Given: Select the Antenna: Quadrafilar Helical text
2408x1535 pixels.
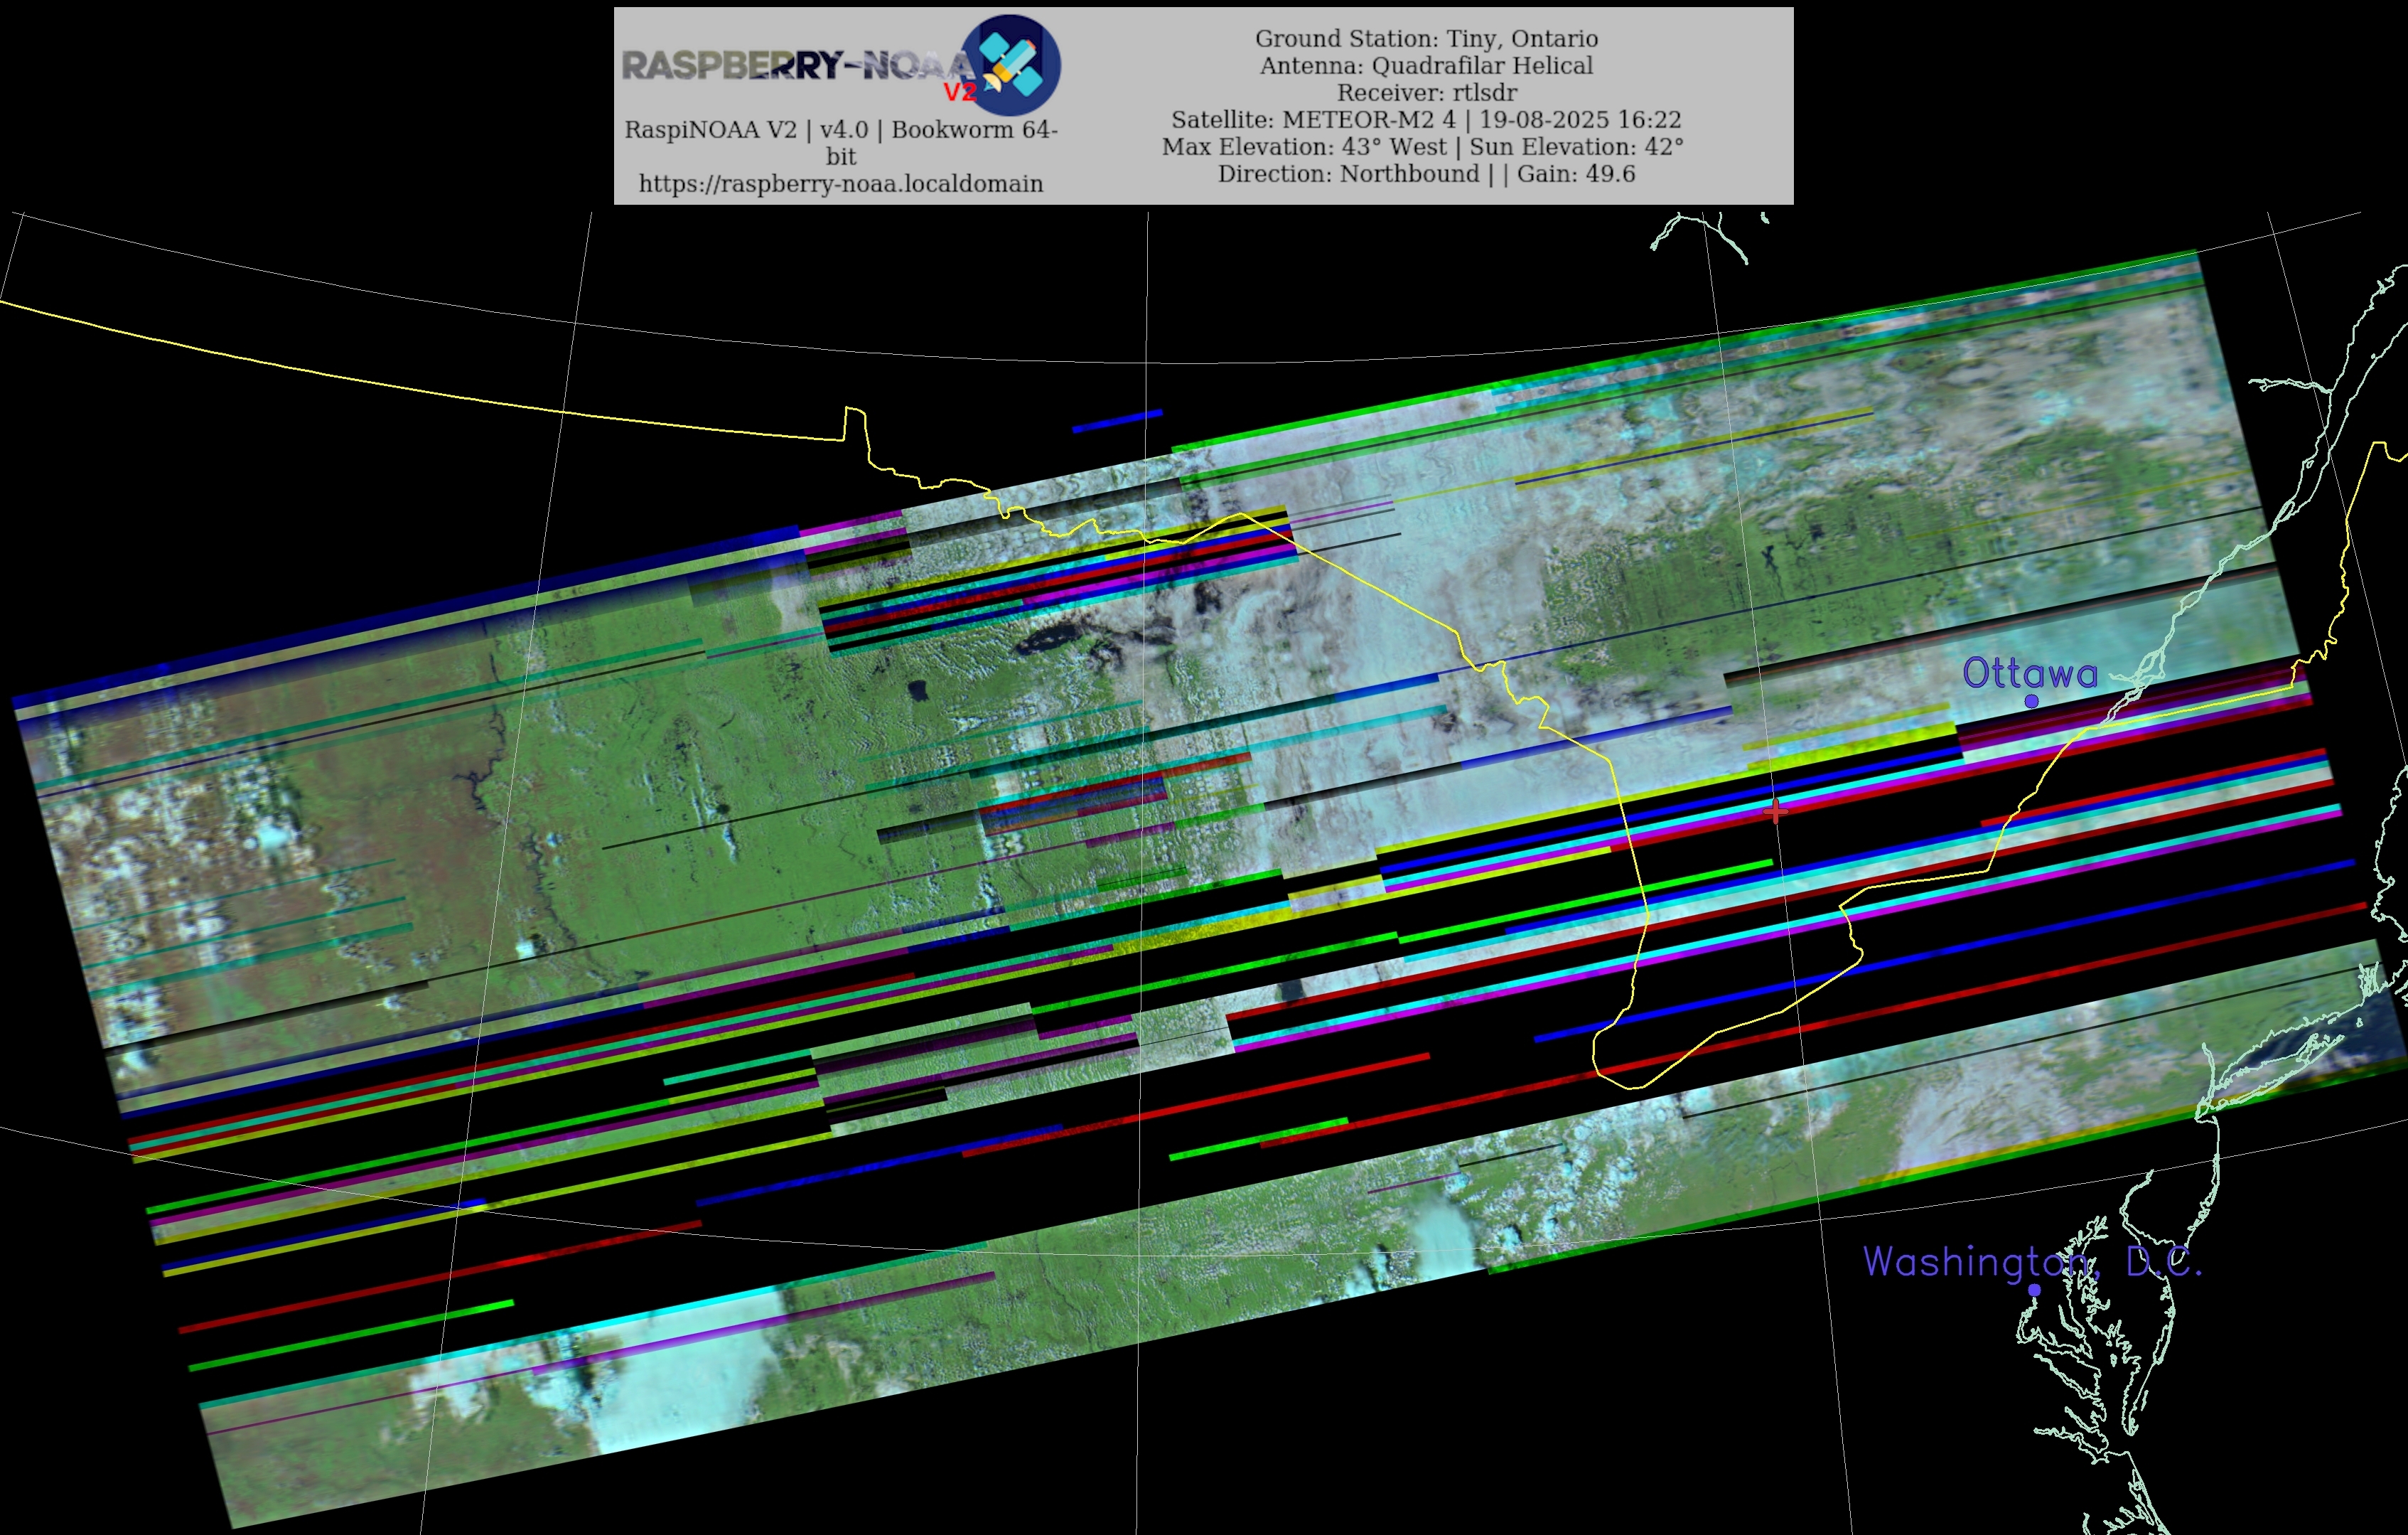Looking at the screenshot, I should click(1426, 66).
